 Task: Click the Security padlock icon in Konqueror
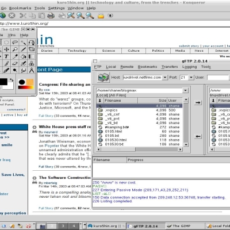coord(101,16)
